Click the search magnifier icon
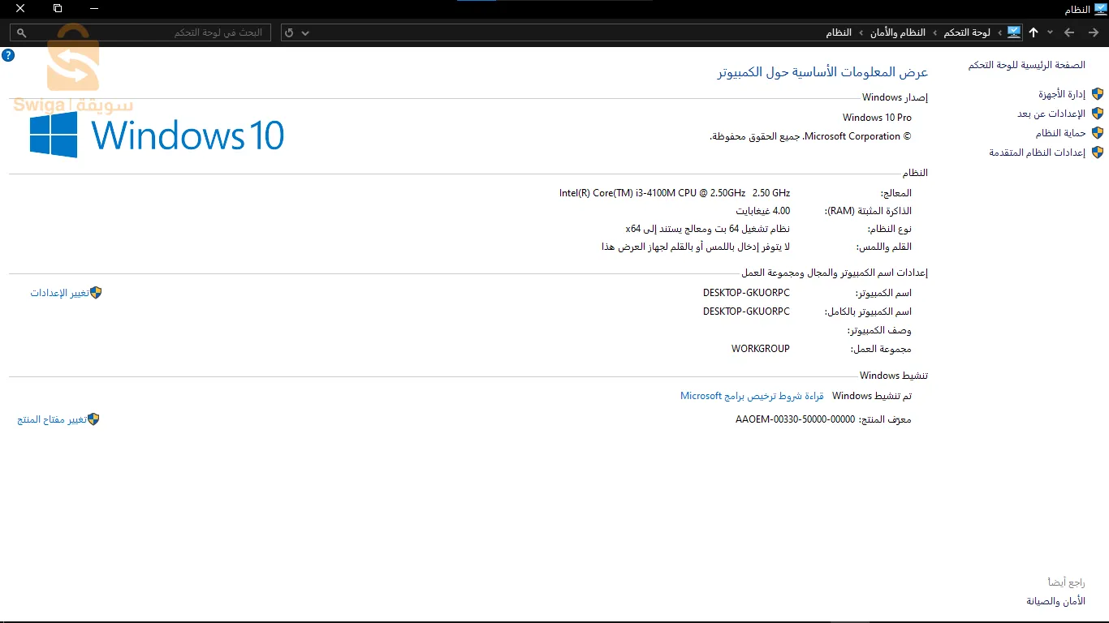 pyautogui.click(x=22, y=32)
